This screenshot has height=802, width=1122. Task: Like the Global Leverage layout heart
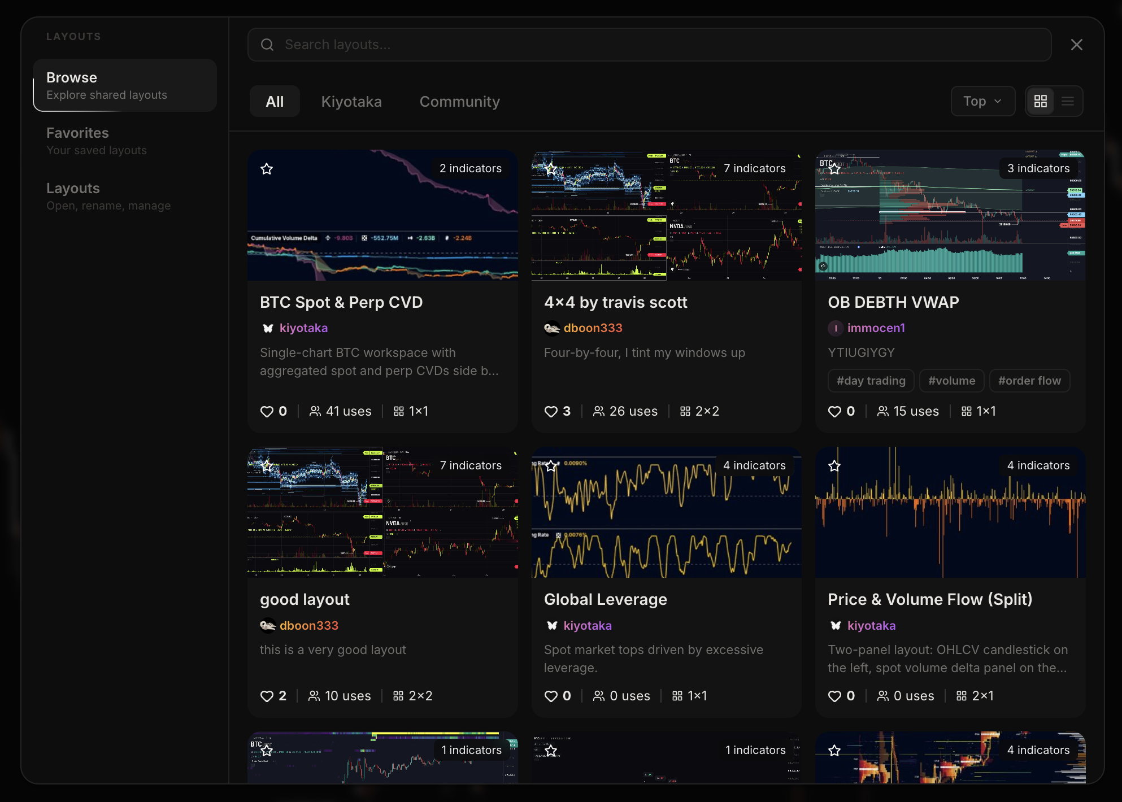point(551,696)
